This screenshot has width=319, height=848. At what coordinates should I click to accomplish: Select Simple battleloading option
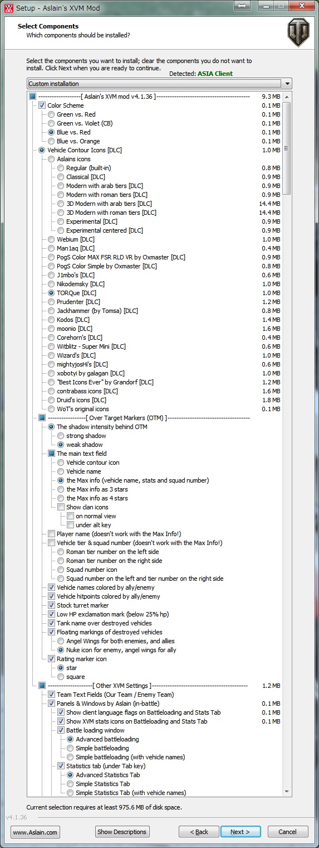point(71,748)
